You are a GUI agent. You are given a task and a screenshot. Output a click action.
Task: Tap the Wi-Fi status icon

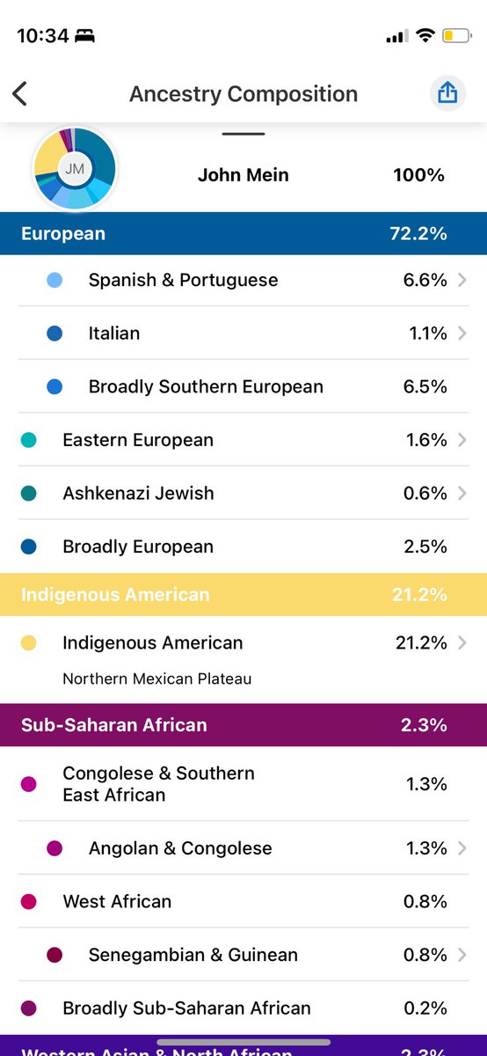coord(425,36)
